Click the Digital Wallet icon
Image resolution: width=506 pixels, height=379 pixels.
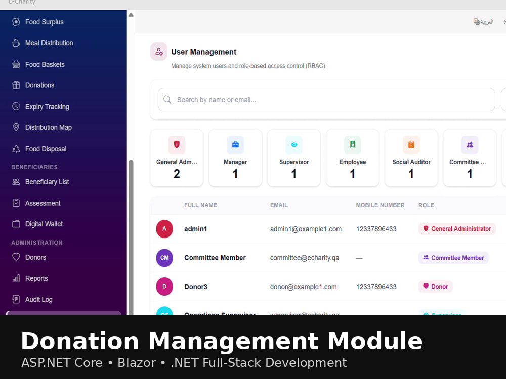(x=16, y=224)
